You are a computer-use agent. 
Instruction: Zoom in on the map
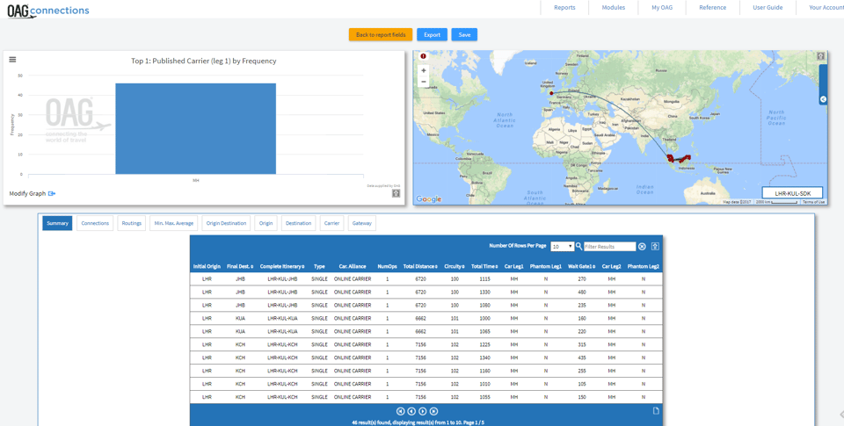tap(424, 70)
